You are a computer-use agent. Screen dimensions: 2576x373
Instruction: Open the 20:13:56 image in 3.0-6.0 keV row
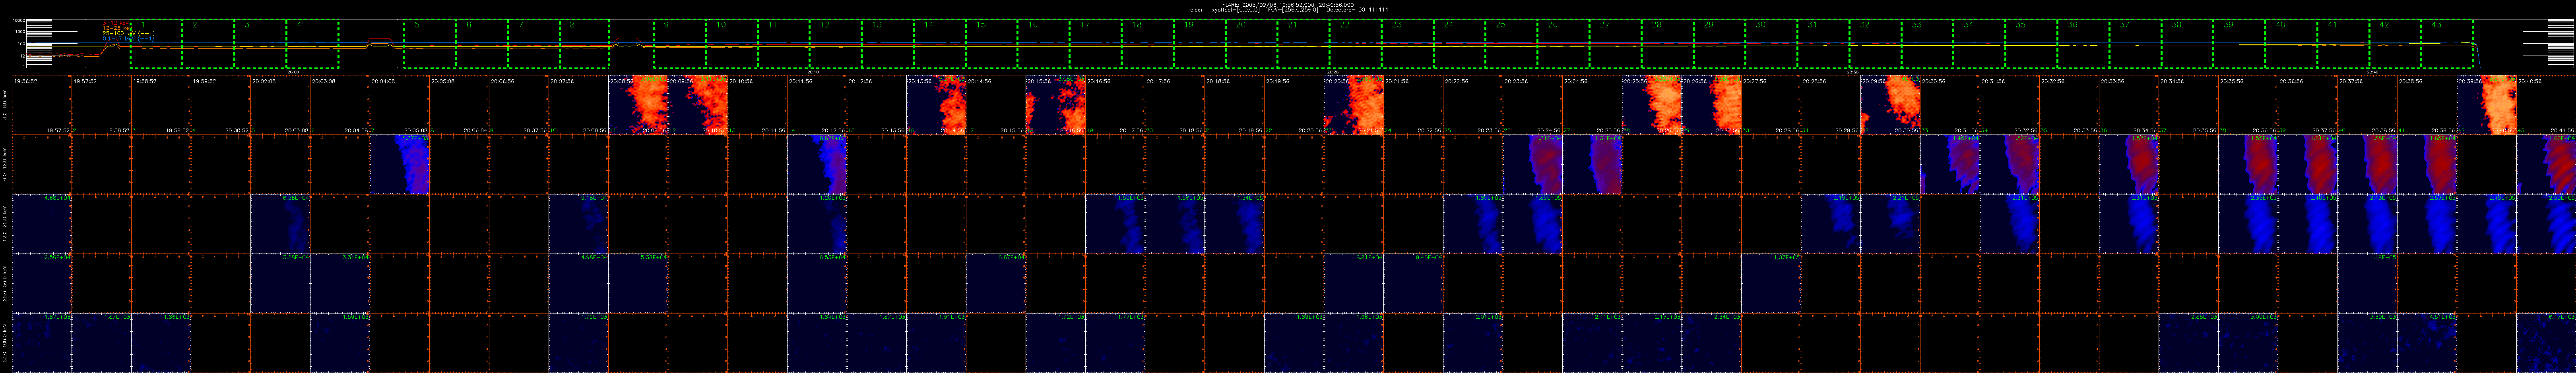pyautogui.click(x=936, y=106)
